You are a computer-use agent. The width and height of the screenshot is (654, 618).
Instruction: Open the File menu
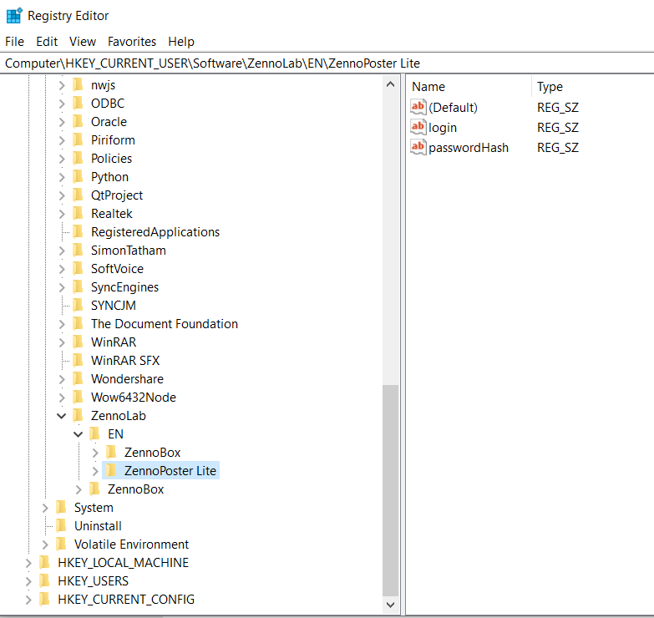coord(14,41)
